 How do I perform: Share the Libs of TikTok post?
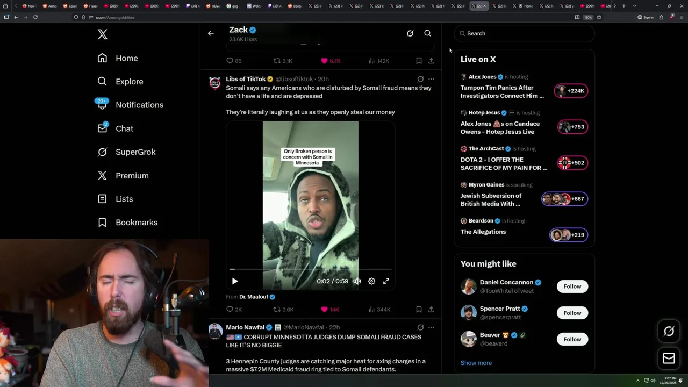click(x=431, y=310)
